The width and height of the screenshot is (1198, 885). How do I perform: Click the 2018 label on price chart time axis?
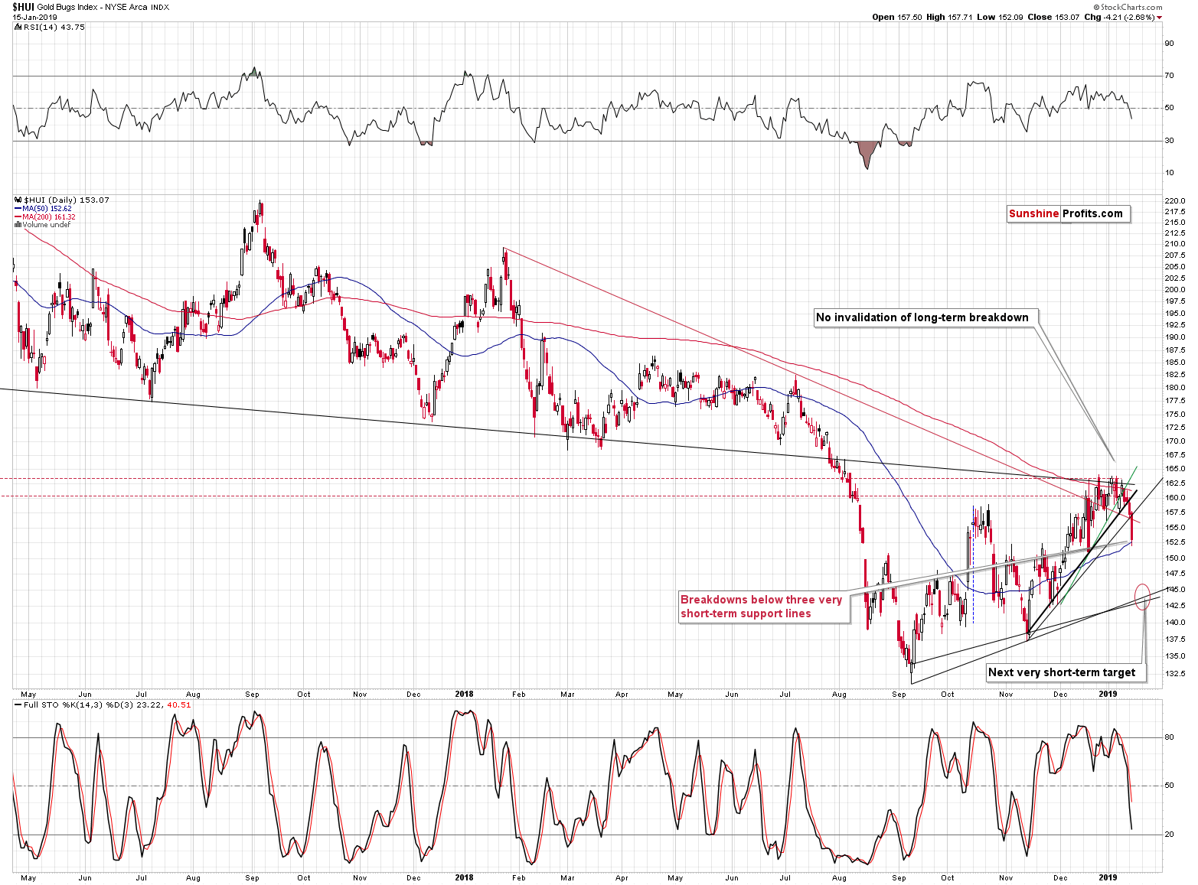[x=464, y=695]
